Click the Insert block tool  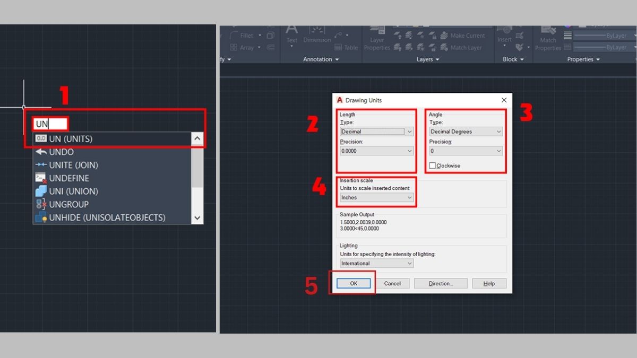504,34
